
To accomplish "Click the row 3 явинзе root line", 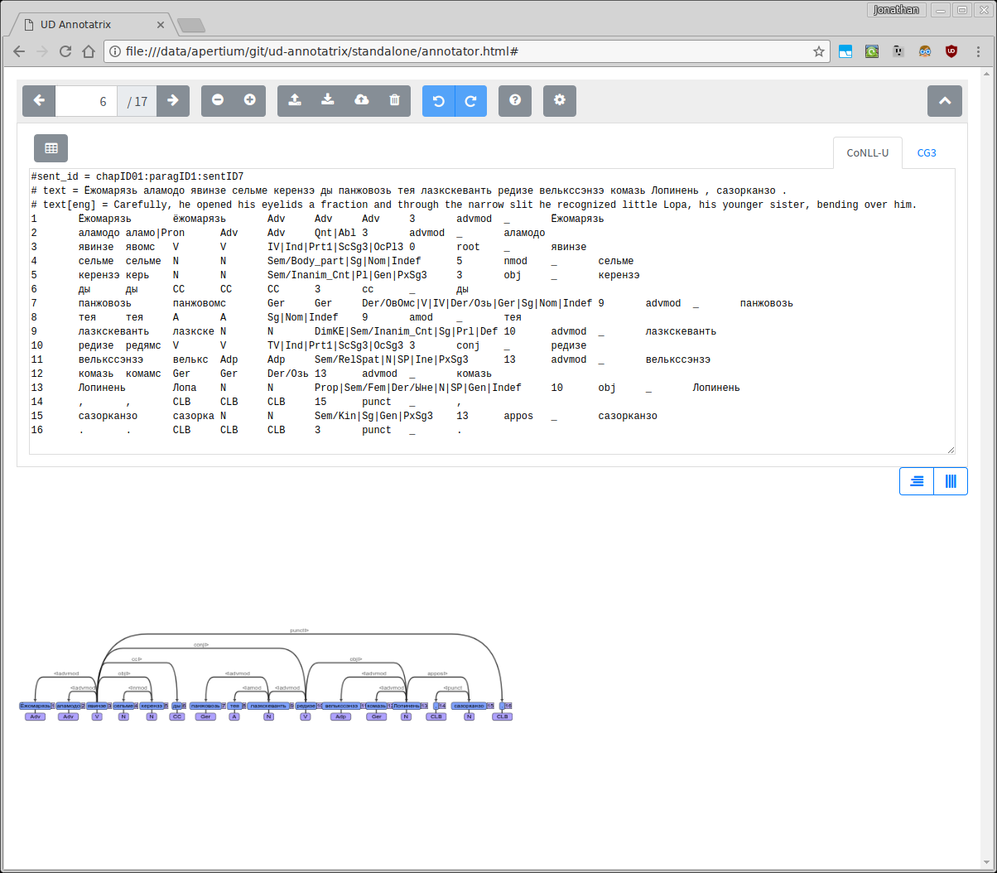I will (309, 247).
